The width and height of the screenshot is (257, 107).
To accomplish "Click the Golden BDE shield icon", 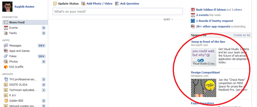I will click(6, 101).
